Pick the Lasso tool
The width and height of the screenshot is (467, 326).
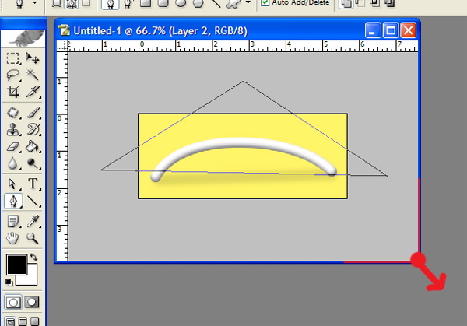13,75
